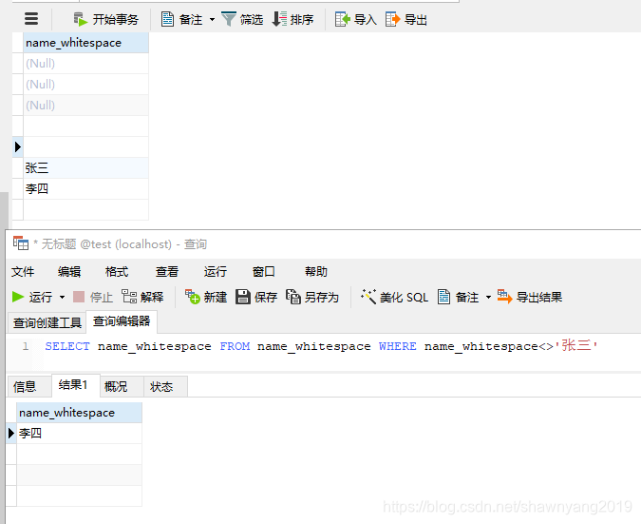Click the 备注 memo icon in query toolbar
The width and height of the screenshot is (641, 524).
(443, 297)
